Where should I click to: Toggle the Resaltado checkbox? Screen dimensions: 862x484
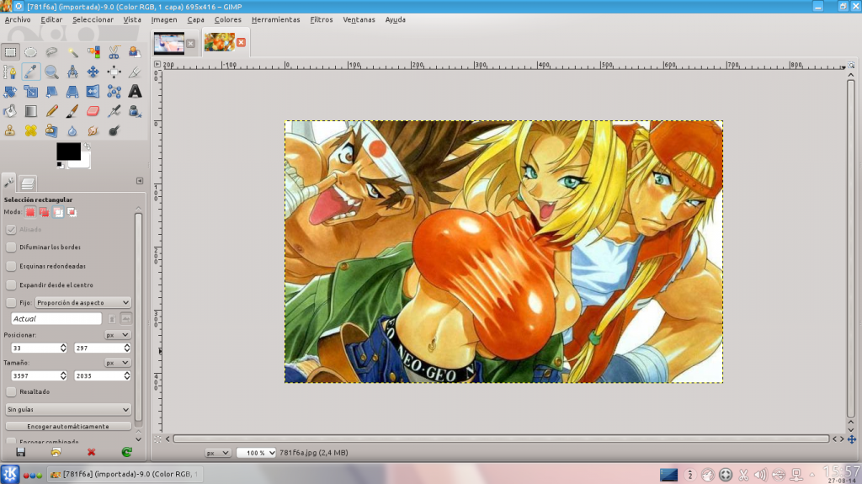tap(11, 391)
